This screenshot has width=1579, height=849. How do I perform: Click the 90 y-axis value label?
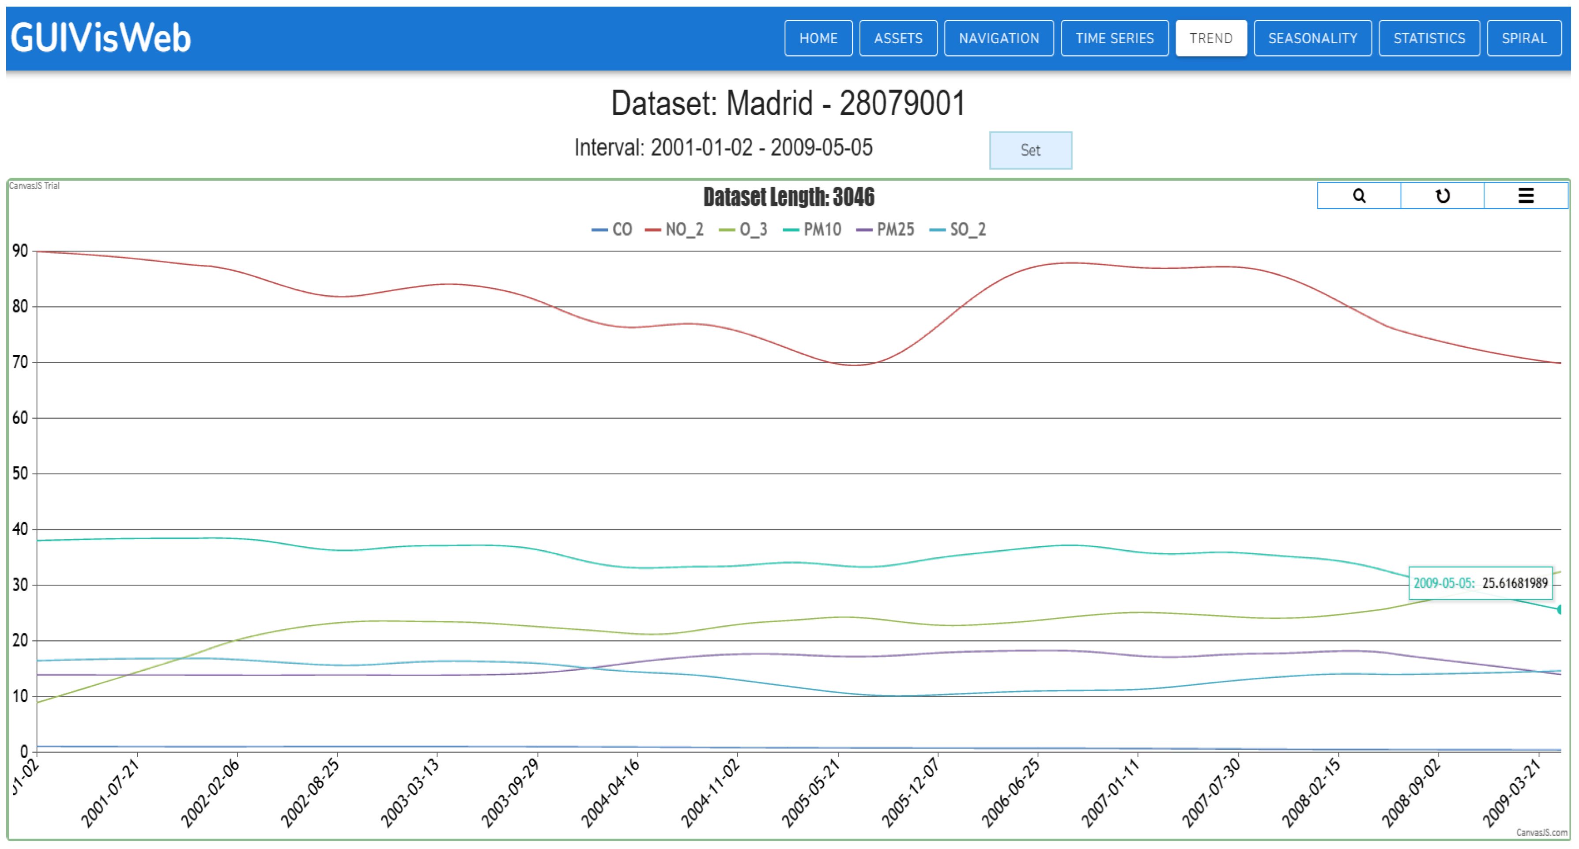20,251
